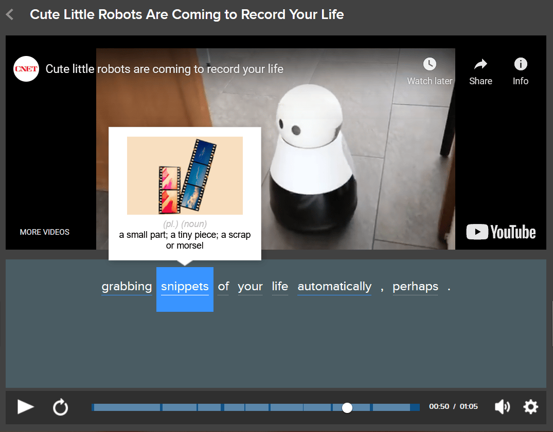Click the CNET channel logo
This screenshot has height=432, width=553.
coord(26,69)
